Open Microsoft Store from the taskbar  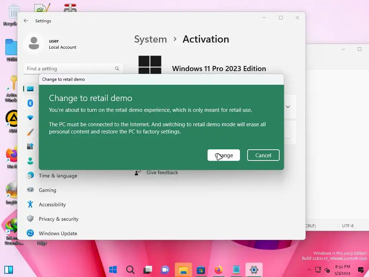point(201,270)
